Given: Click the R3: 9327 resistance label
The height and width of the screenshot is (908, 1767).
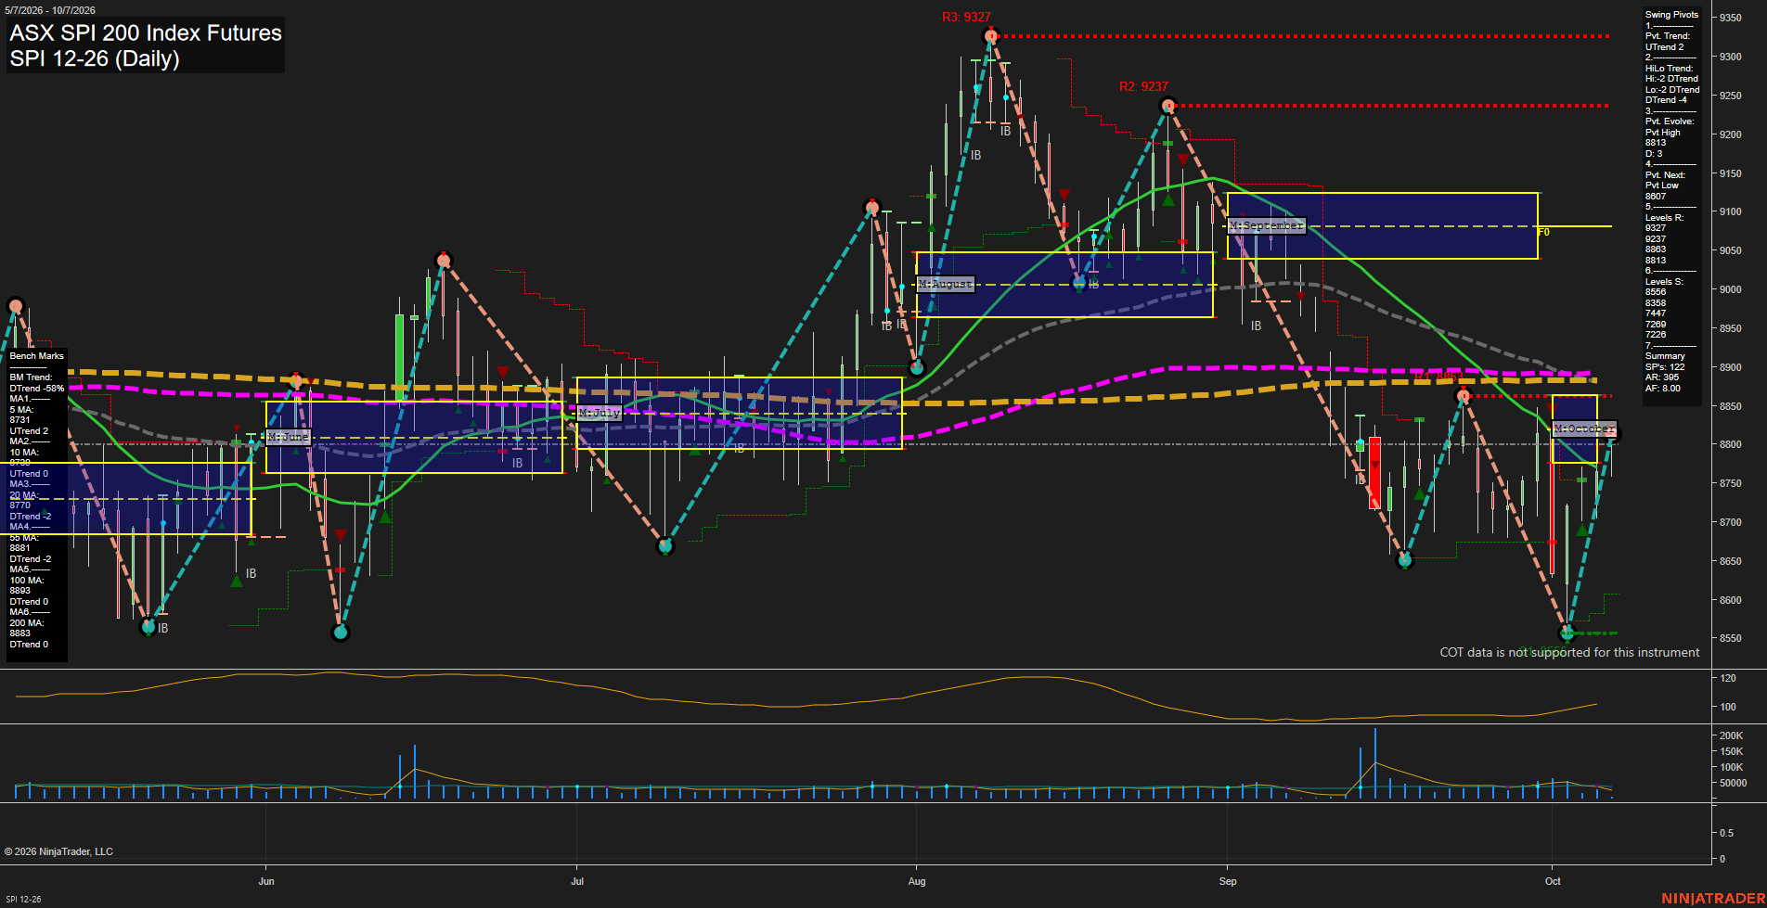Looking at the screenshot, I should (x=966, y=17).
